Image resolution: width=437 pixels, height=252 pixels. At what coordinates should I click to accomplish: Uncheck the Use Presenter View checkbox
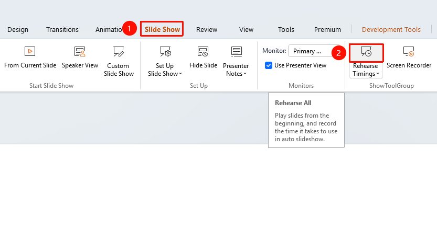point(269,65)
